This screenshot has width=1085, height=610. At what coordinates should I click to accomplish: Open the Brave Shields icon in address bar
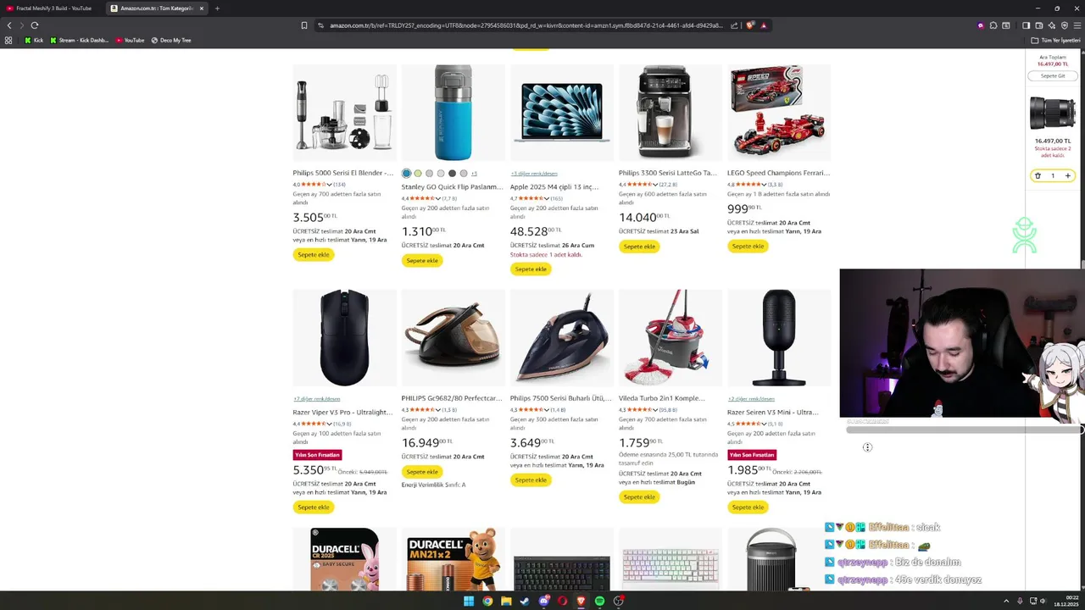(x=750, y=25)
